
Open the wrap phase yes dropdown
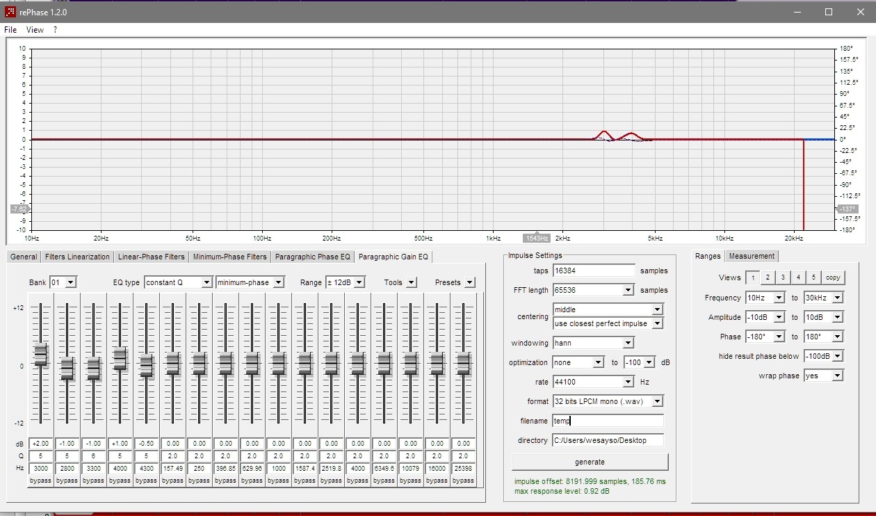pos(823,376)
